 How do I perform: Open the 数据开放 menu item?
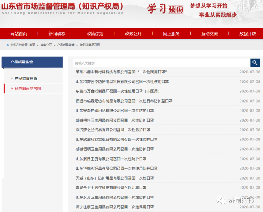248,34
